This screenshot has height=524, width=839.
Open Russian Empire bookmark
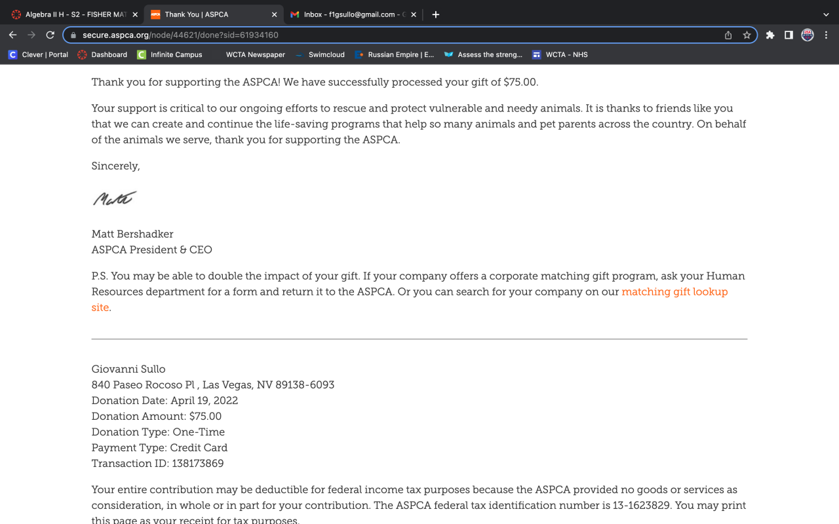395,55
